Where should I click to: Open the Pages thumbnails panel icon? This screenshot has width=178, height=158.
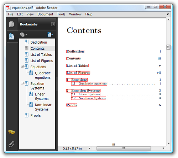[11, 24]
